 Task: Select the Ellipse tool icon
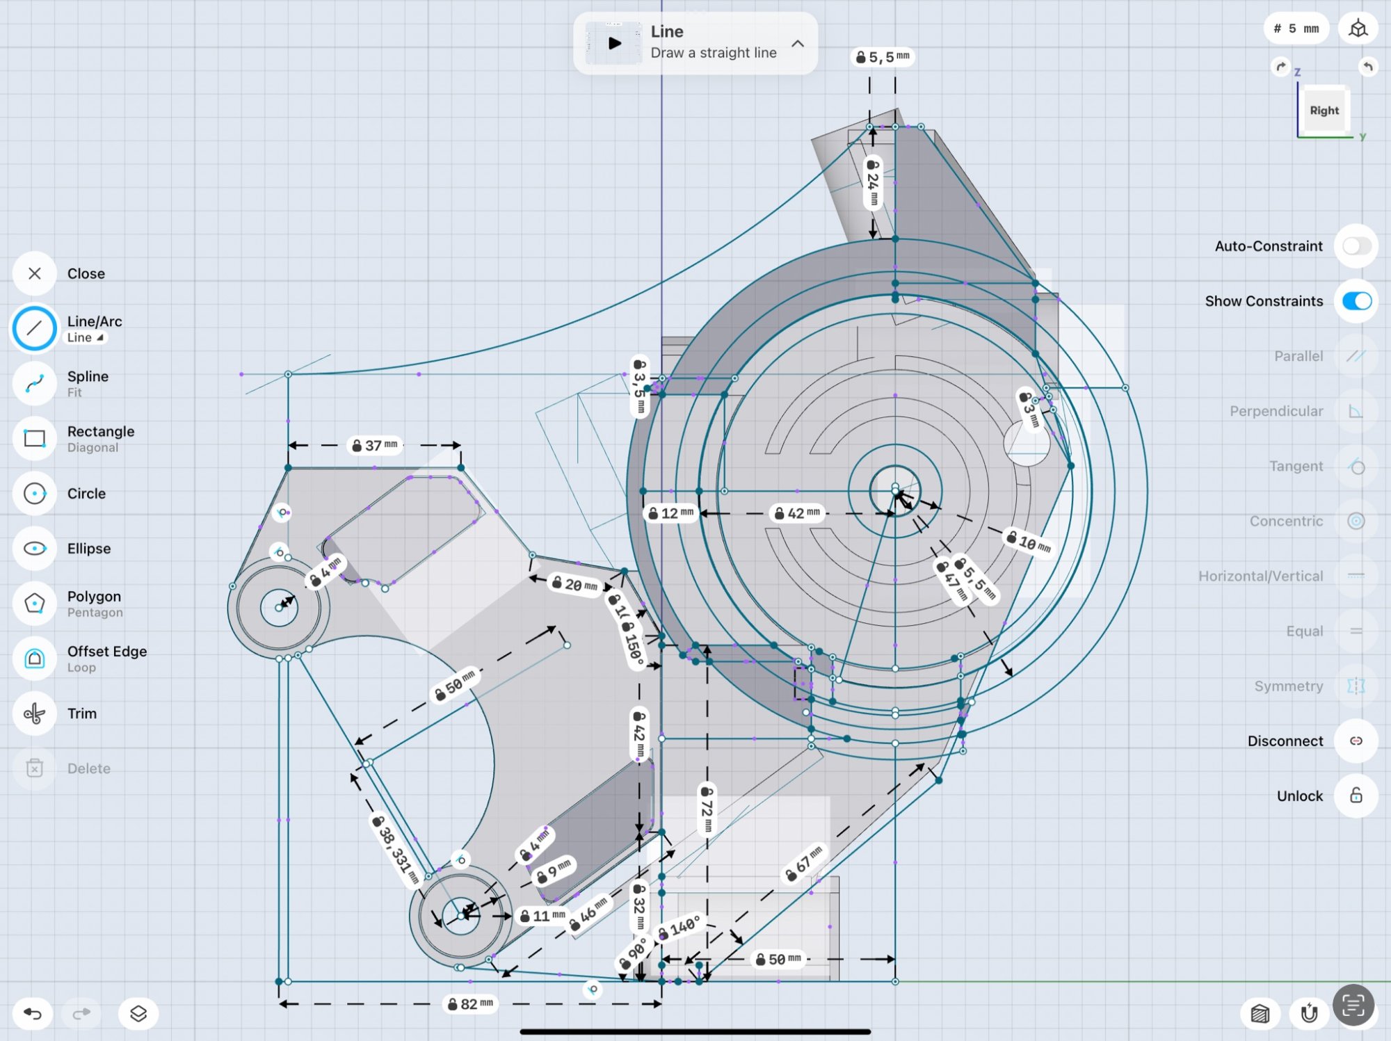(x=34, y=548)
